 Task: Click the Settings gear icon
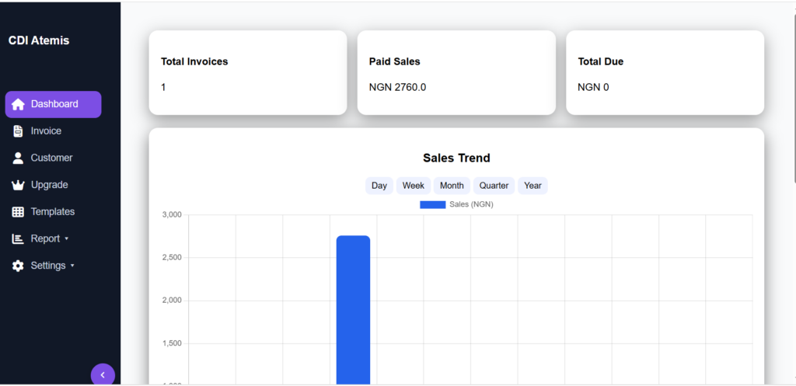coord(18,266)
